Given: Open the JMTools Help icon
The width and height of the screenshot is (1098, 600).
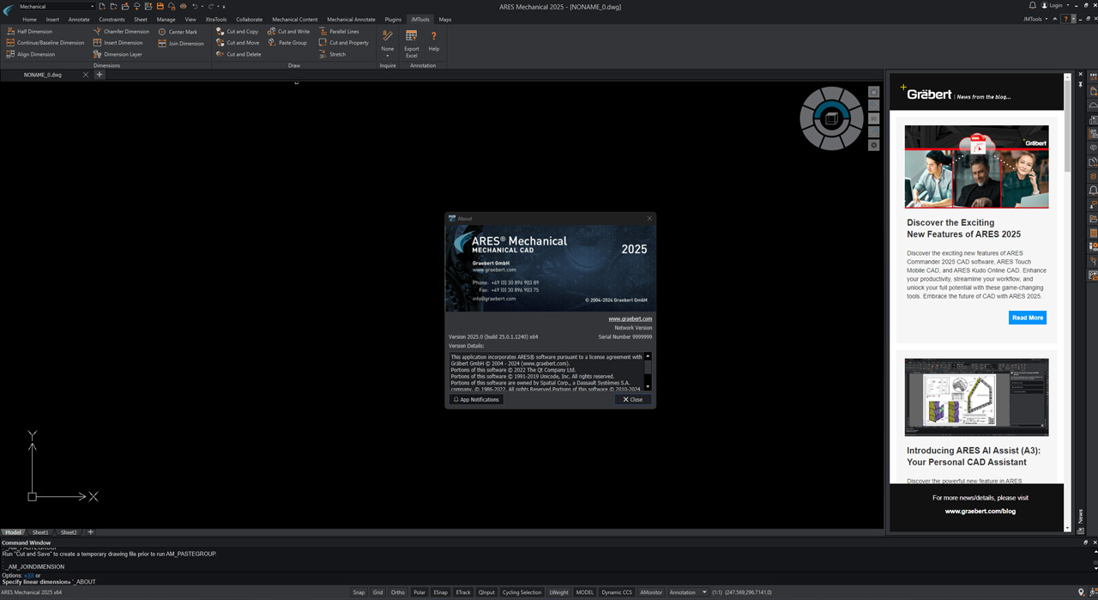Looking at the screenshot, I should coord(434,40).
